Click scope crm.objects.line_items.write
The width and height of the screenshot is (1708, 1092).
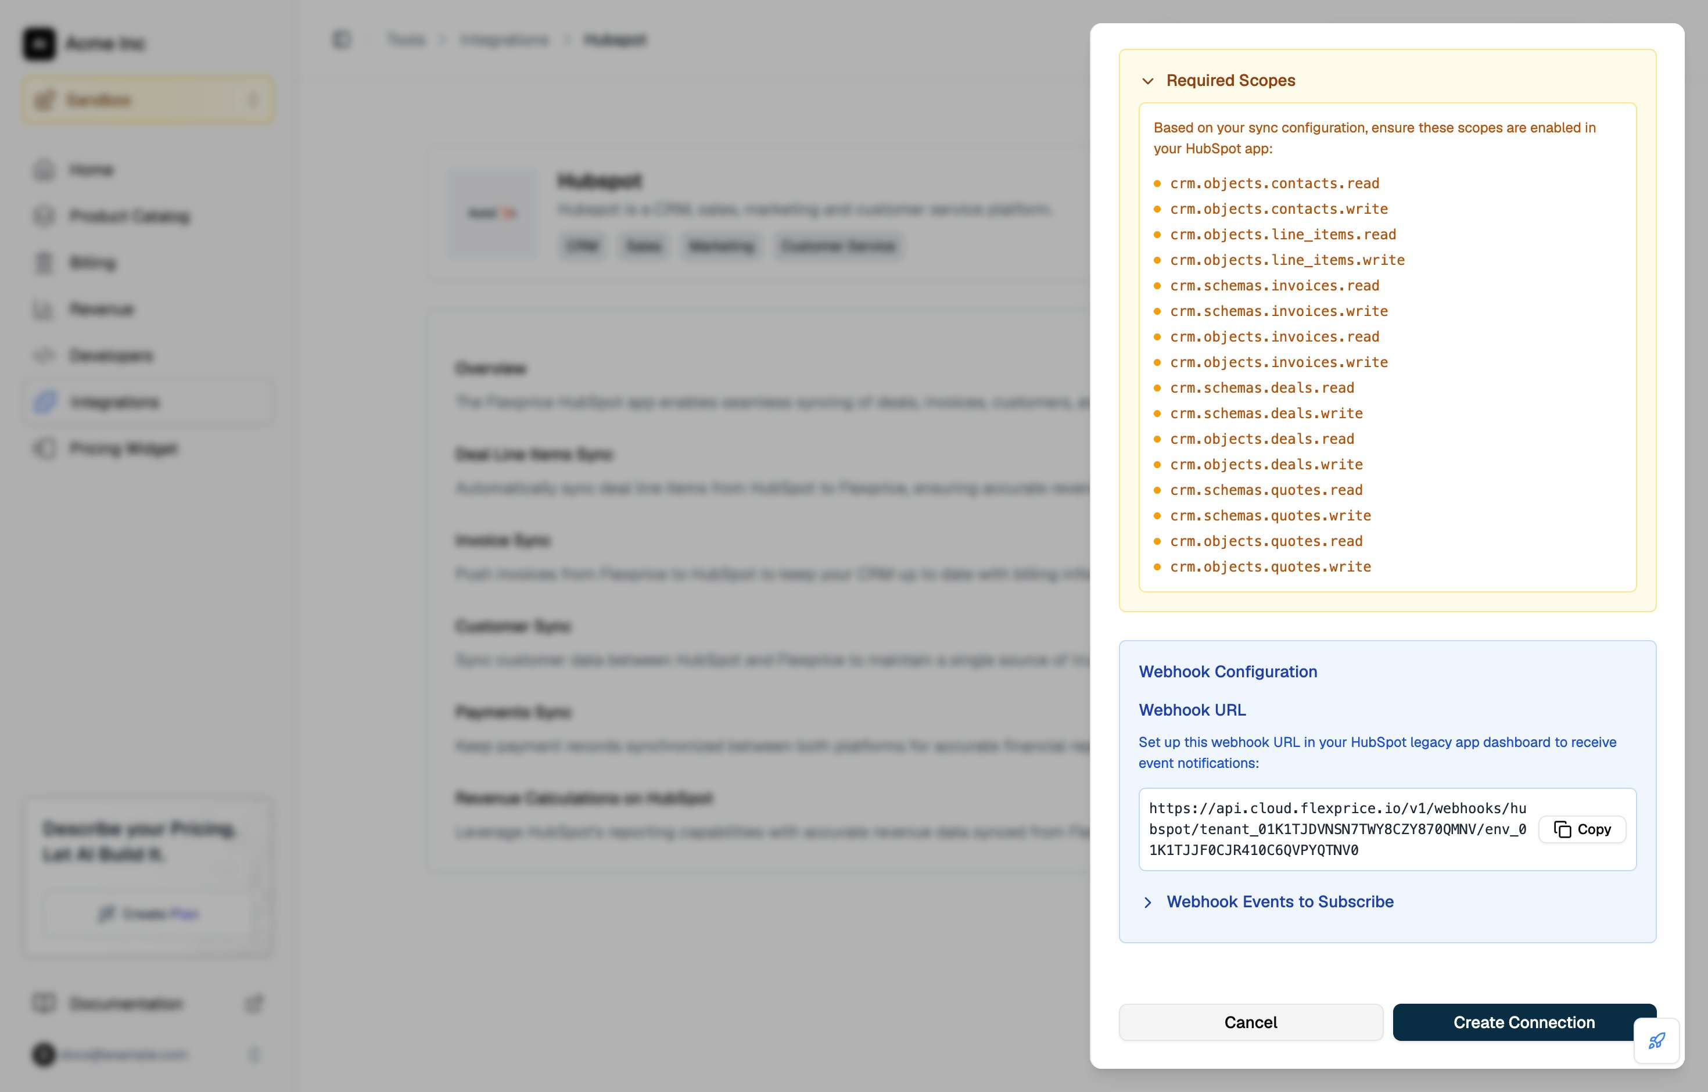(1287, 260)
